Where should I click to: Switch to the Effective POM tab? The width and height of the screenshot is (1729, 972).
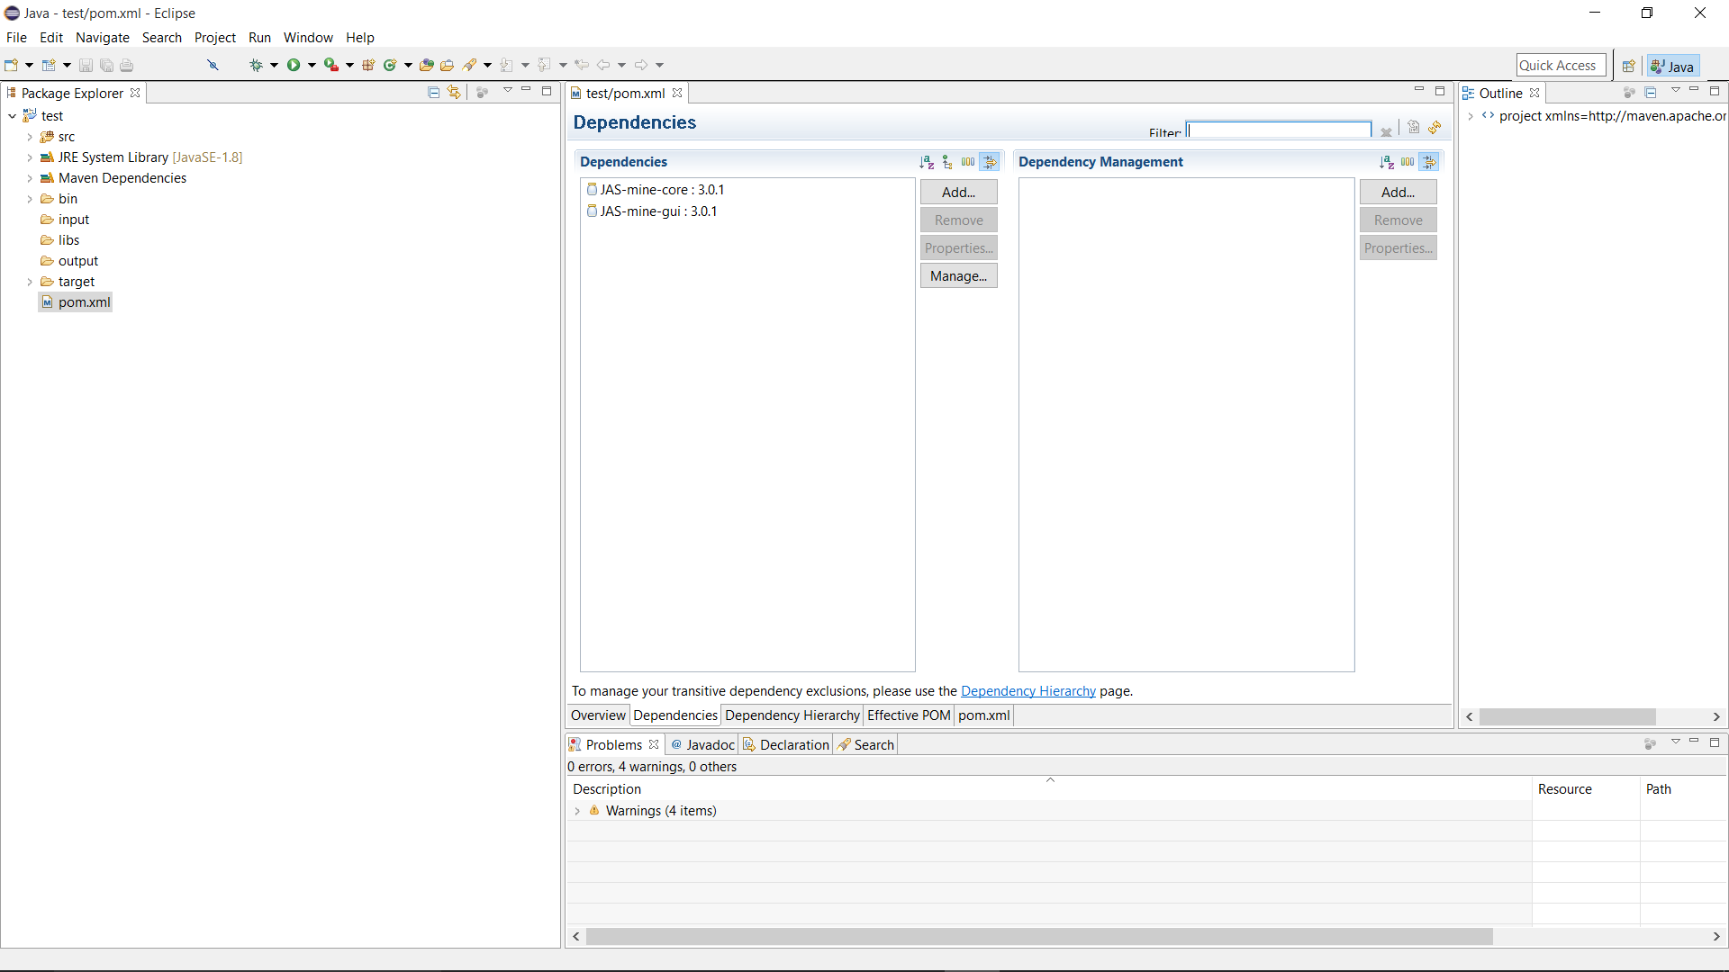pyautogui.click(x=908, y=715)
